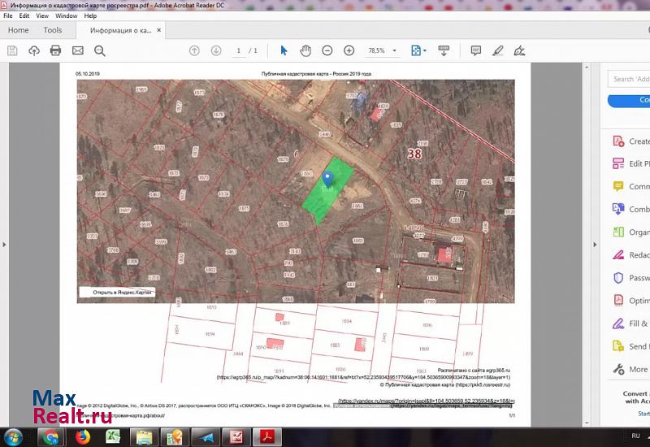
Task: Go to previous page arrow
Action: click(194, 50)
